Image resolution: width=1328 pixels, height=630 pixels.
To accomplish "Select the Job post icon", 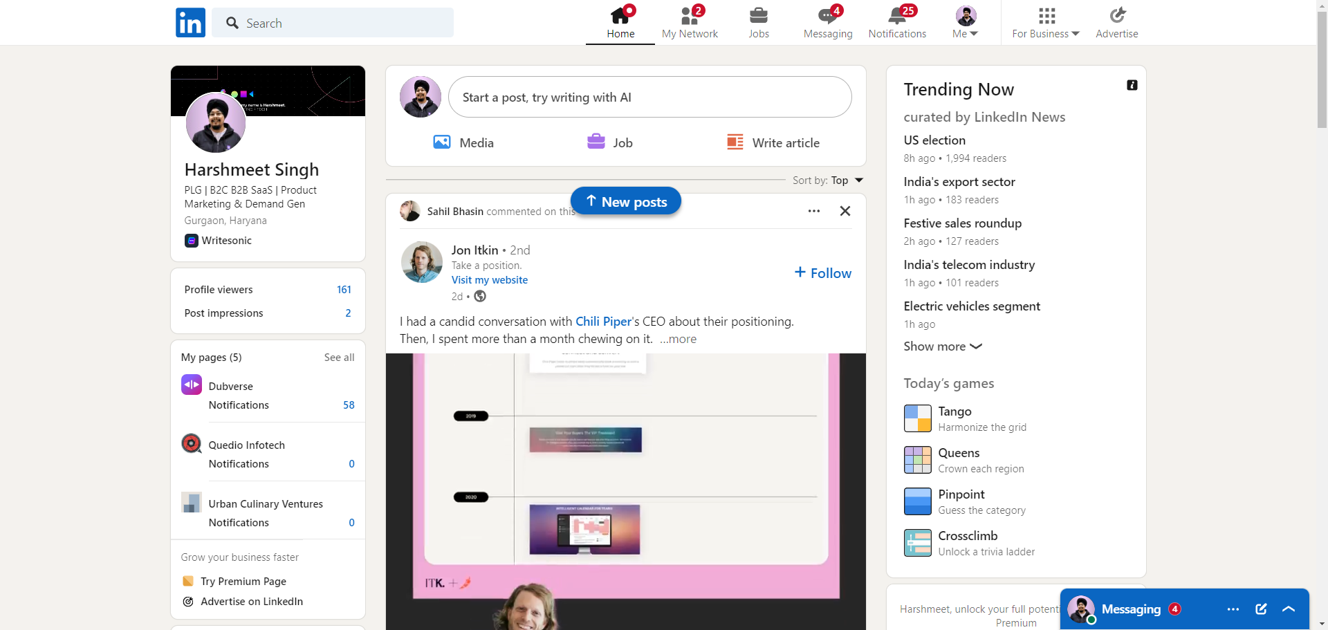I will point(610,142).
